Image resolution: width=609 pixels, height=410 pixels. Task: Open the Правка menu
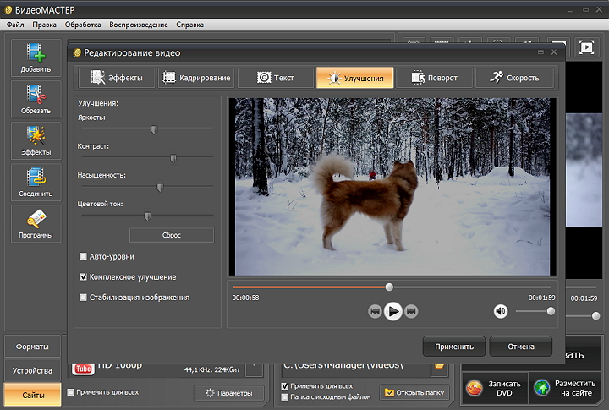pos(44,25)
